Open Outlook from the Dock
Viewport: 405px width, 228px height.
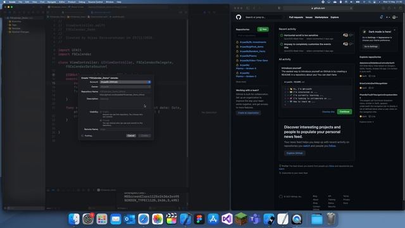click(130, 219)
